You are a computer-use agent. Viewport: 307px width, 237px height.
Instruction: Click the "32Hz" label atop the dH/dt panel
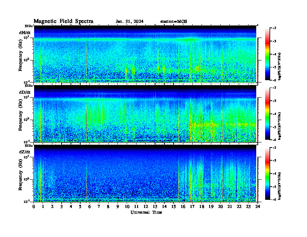coord(29,26)
